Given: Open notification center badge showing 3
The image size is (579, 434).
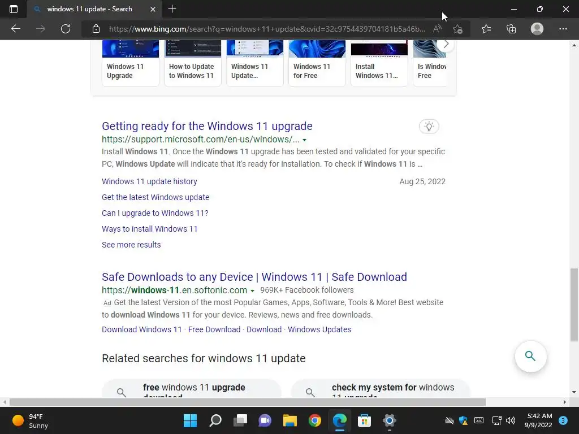Looking at the screenshot, I should tap(563, 420).
